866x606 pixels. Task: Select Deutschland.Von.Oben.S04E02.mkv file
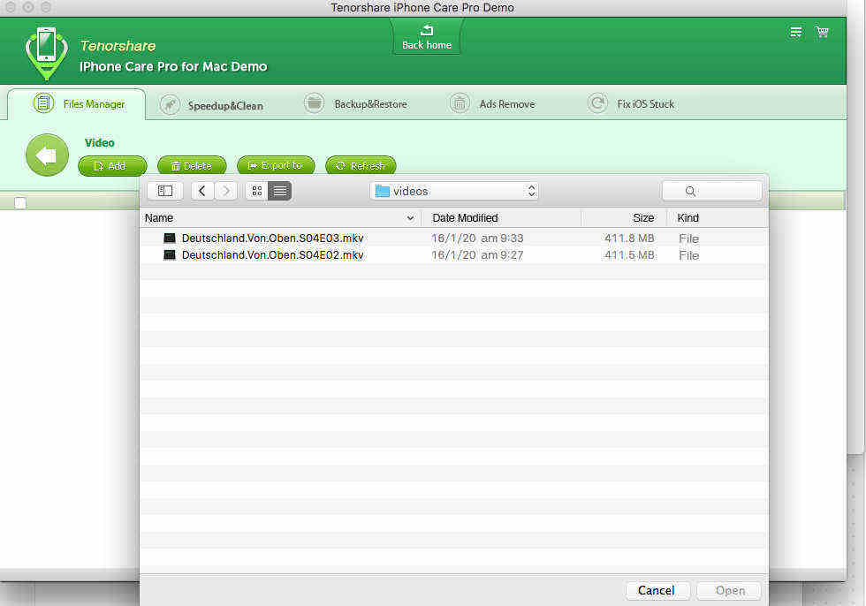pos(454,255)
